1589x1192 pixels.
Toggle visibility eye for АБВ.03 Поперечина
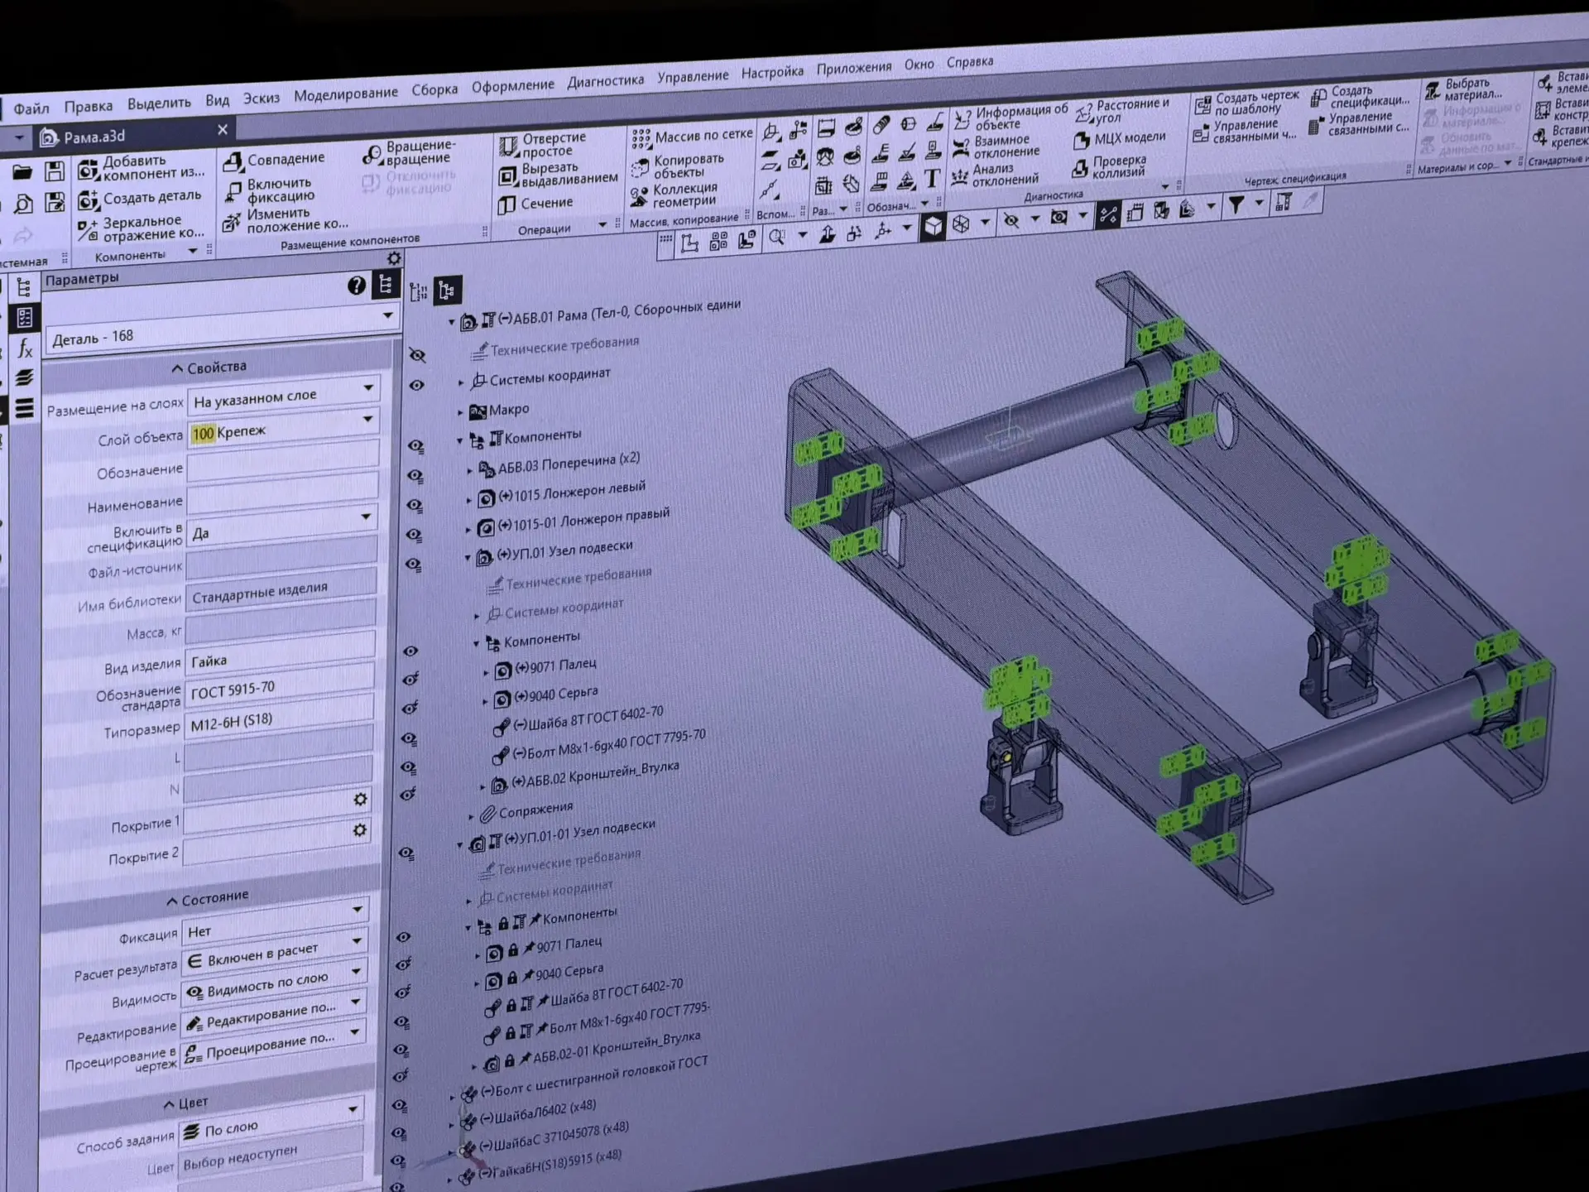(x=415, y=475)
